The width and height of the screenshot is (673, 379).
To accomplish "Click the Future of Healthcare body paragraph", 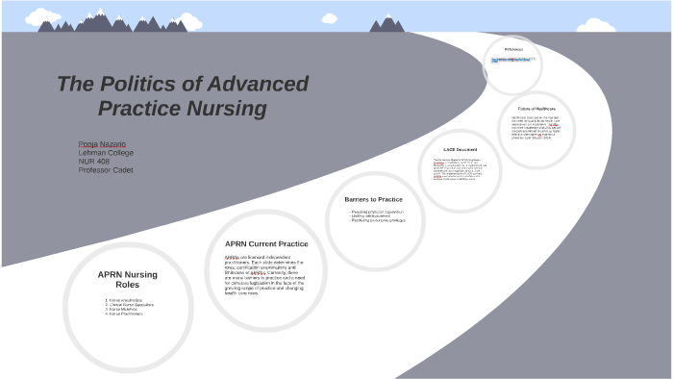I will (x=536, y=128).
